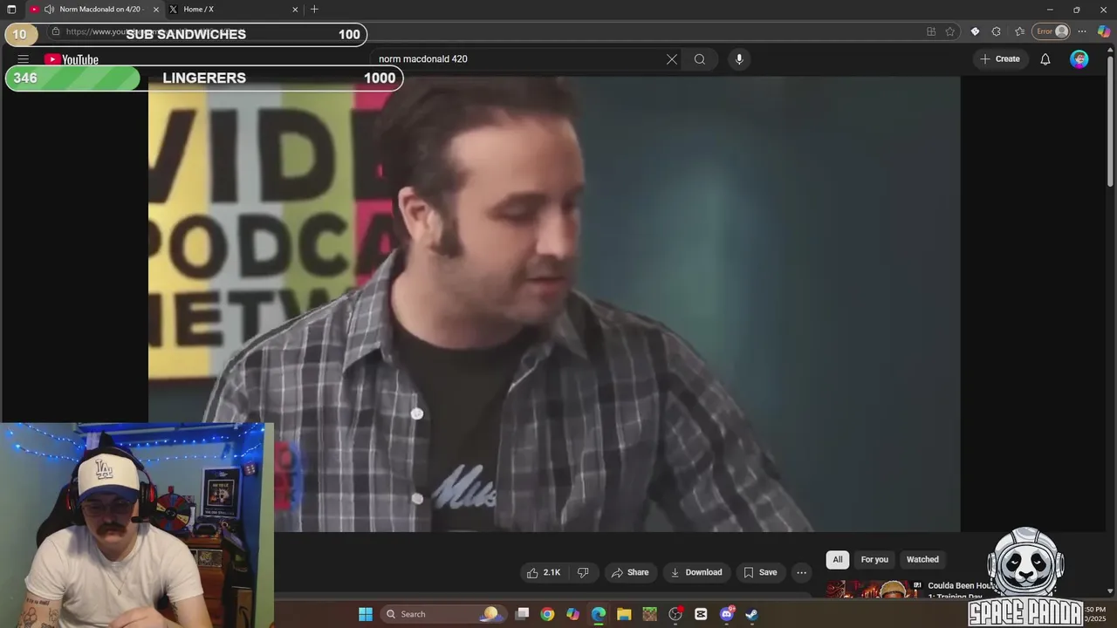Viewport: 1117px width, 628px height.
Task: Open the YouTube hamburger guide menu
Action: (x=24, y=59)
